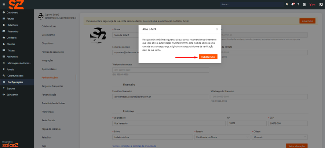Image resolution: width=325 pixels, height=148 pixels.
Task: Open the SolarZ account avatar in header
Action: [x=321, y=4]
